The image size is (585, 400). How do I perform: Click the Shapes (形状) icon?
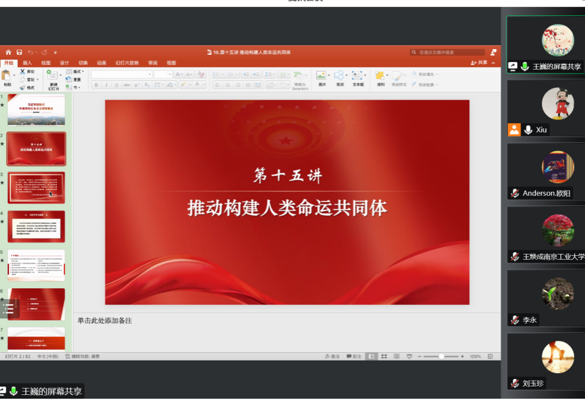[339, 76]
